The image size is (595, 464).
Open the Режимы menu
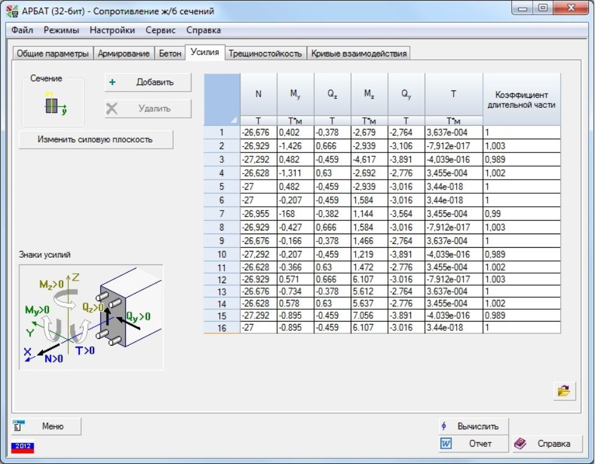pyautogui.click(x=61, y=30)
